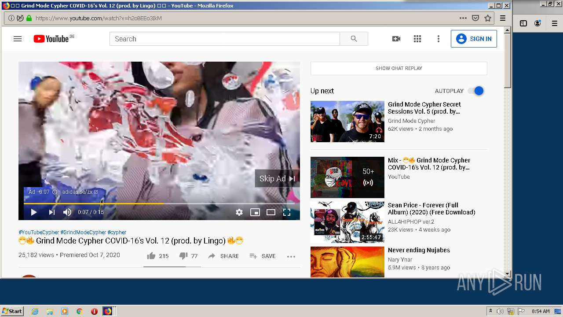Image resolution: width=563 pixels, height=317 pixels.
Task: Save video to a playlist
Action: click(263, 256)
